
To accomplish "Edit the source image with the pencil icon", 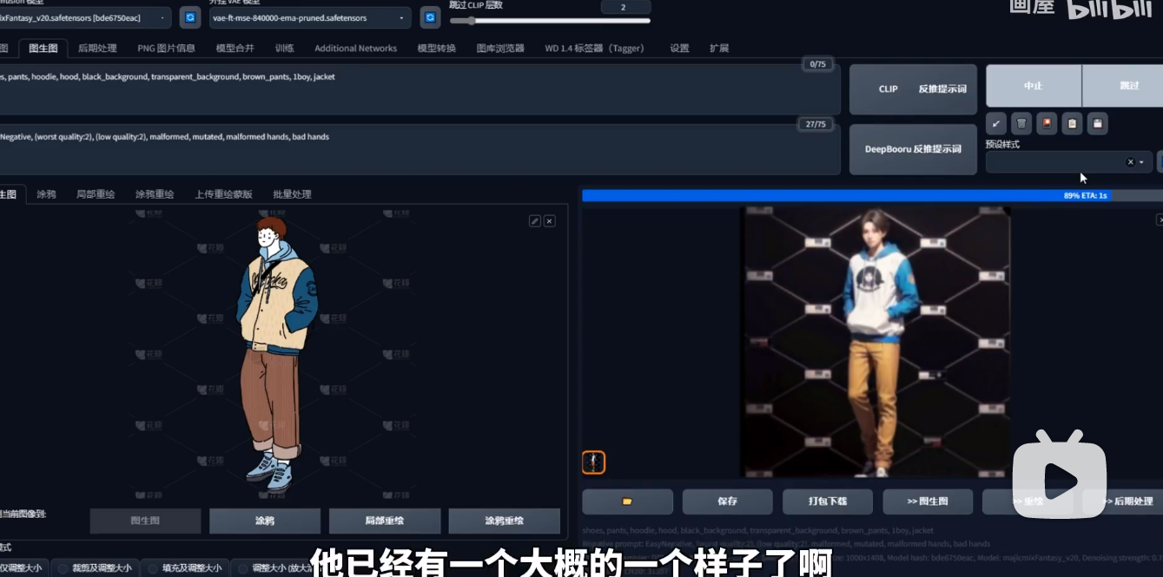I will (535, 221).
